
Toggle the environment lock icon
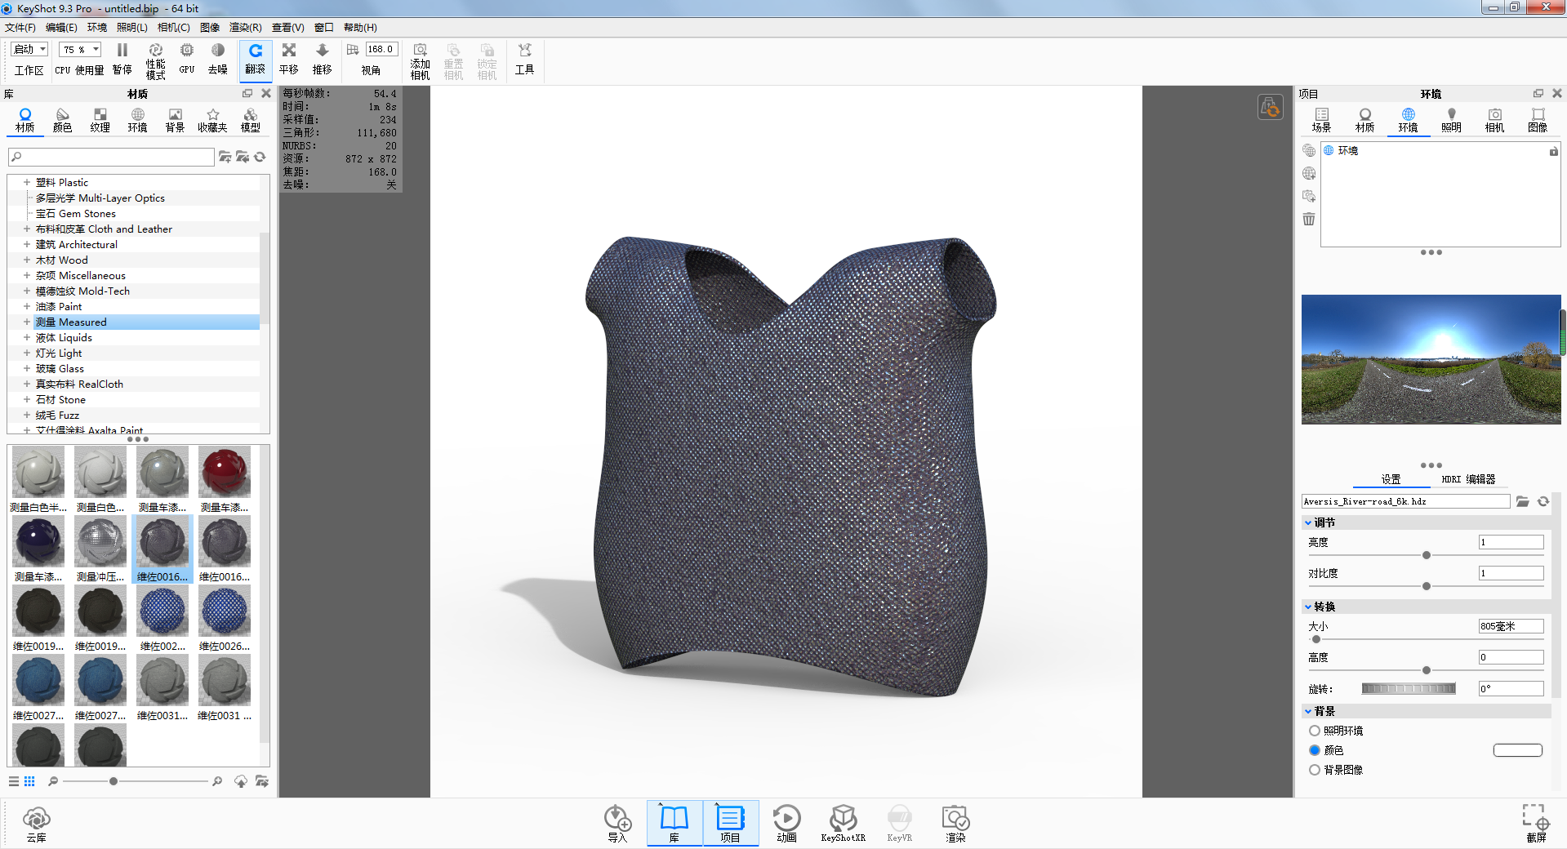click(1553, 151)
